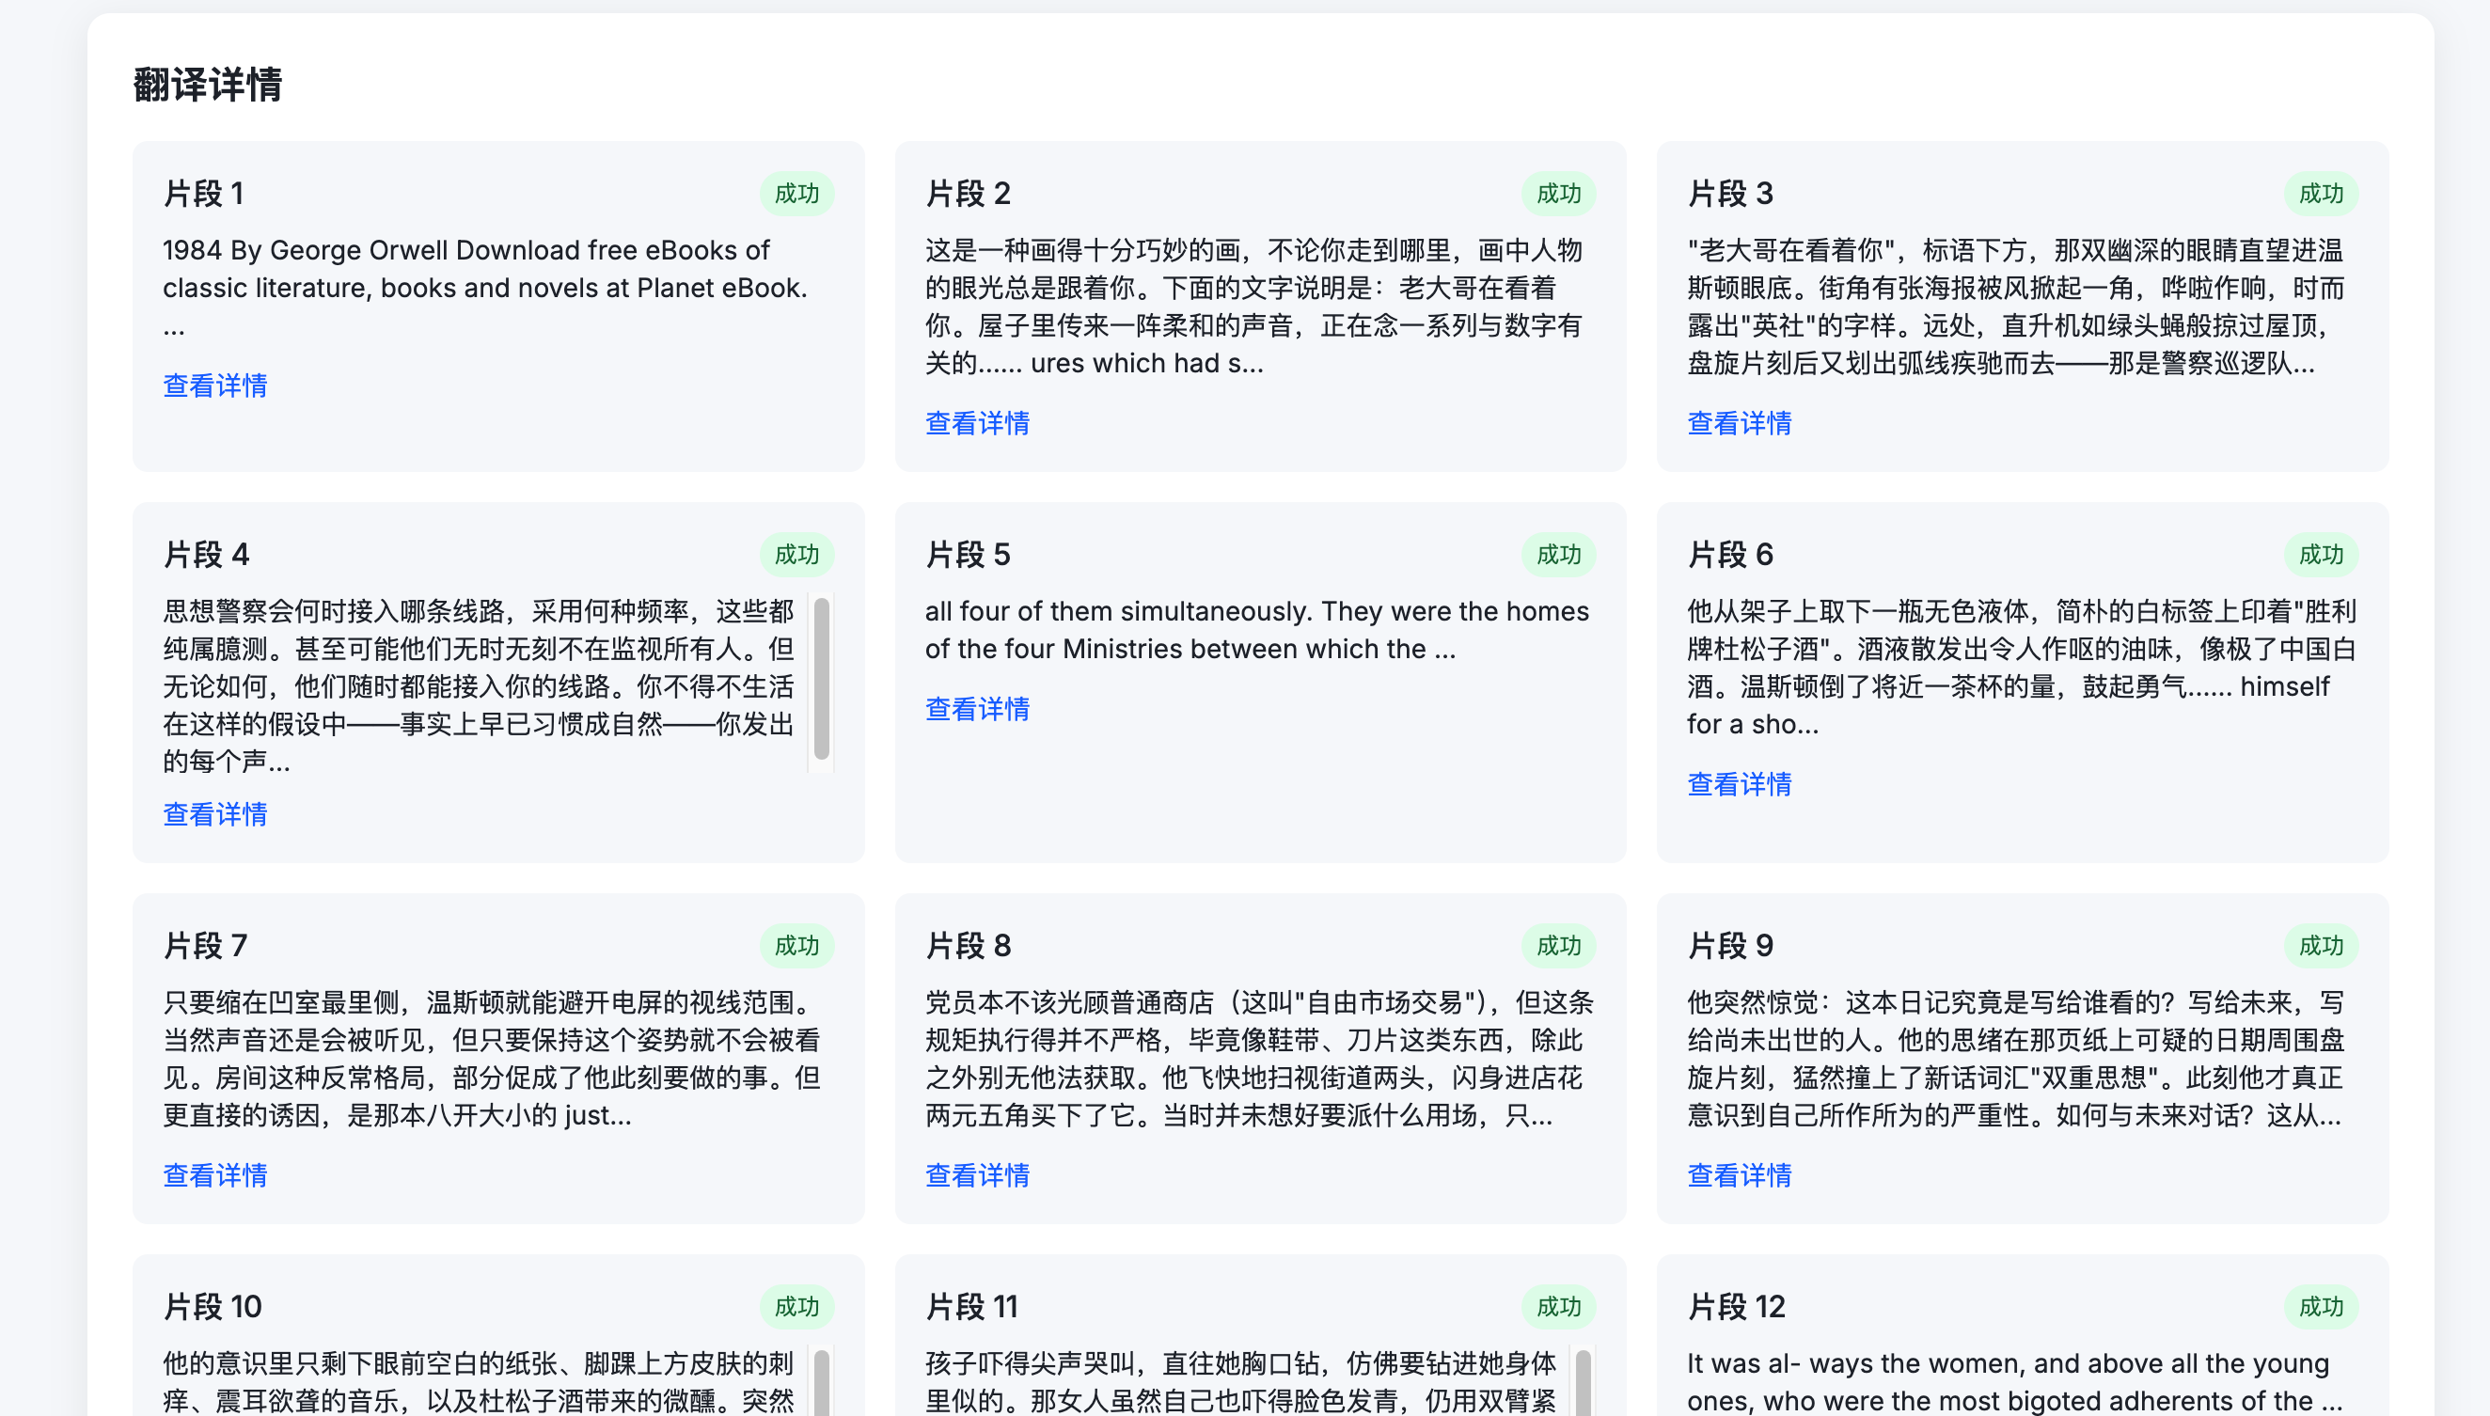Click the 成功 badge on 片段 9

tap(2321, 945)
